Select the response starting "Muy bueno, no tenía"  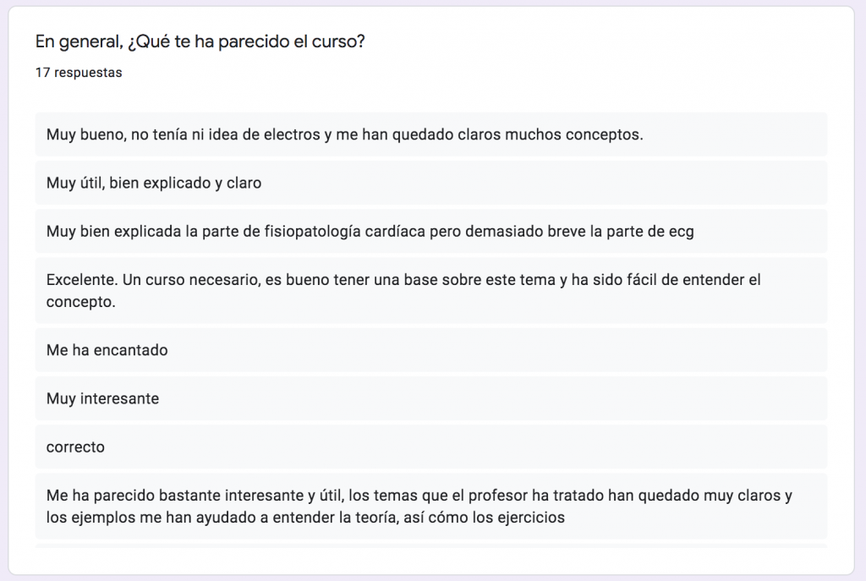pyautogui.click(x=430, y=134)
